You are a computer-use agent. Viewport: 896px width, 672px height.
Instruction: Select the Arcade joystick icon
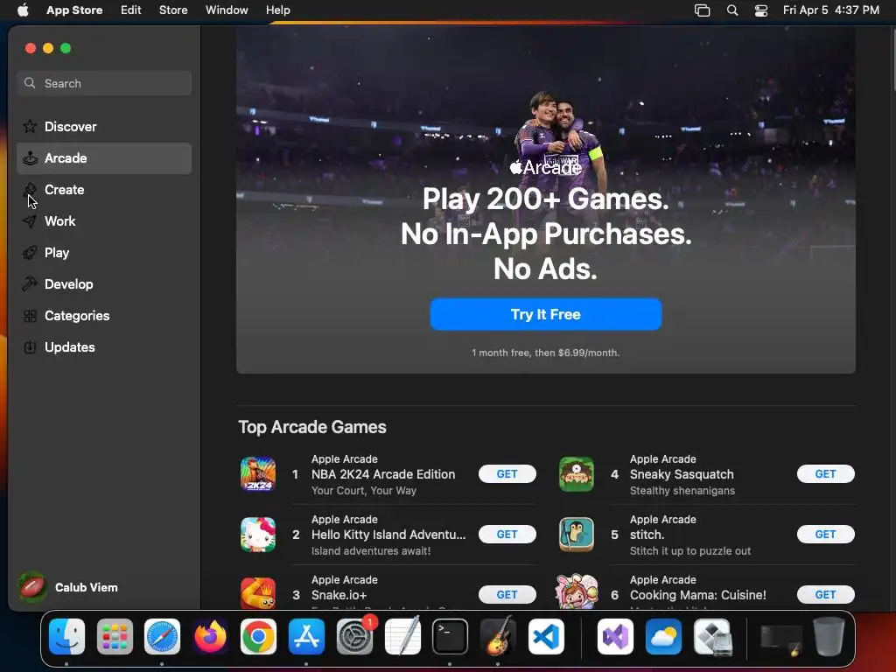[30, 158]
